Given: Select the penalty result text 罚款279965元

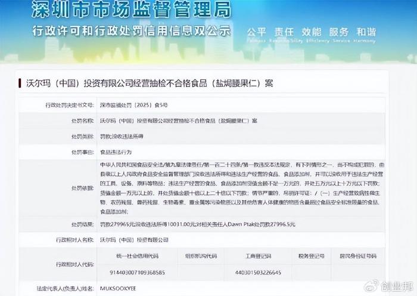Looking at the screenshot, I should [118, 224].
